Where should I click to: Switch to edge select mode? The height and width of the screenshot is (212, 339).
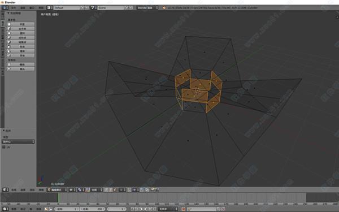[111, 190]
